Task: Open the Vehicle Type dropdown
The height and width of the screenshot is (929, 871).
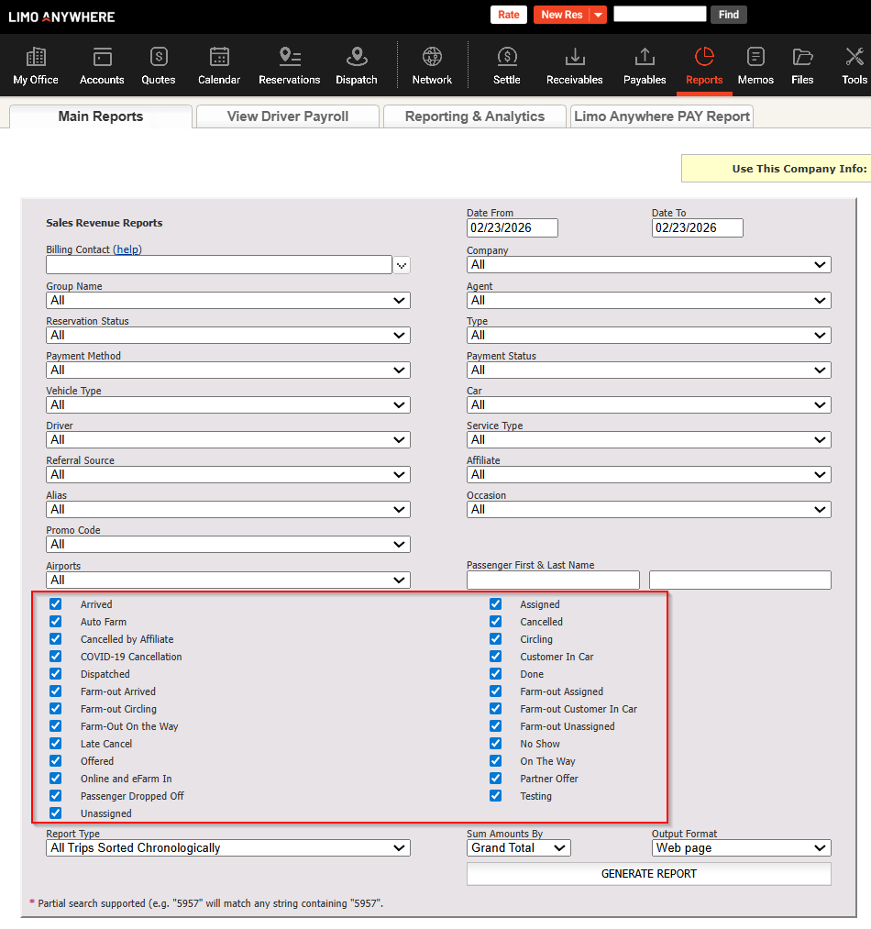Action: 227,404
